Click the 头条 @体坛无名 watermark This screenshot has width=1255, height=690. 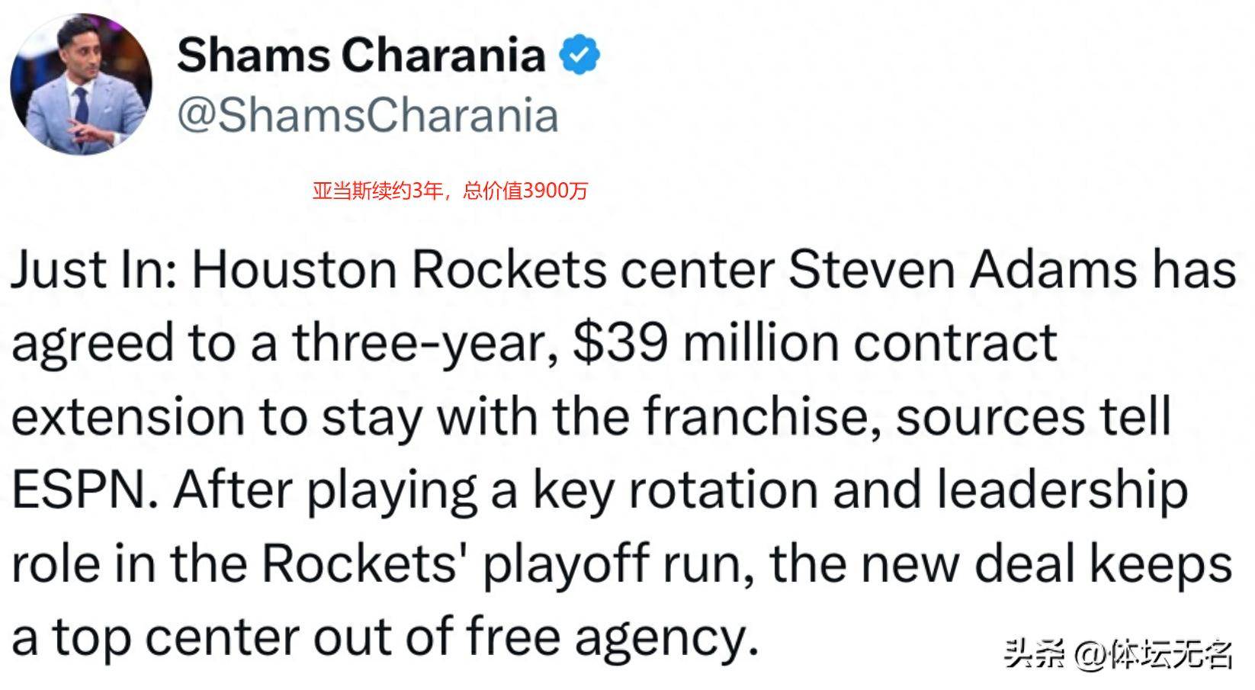[1116, 654]
